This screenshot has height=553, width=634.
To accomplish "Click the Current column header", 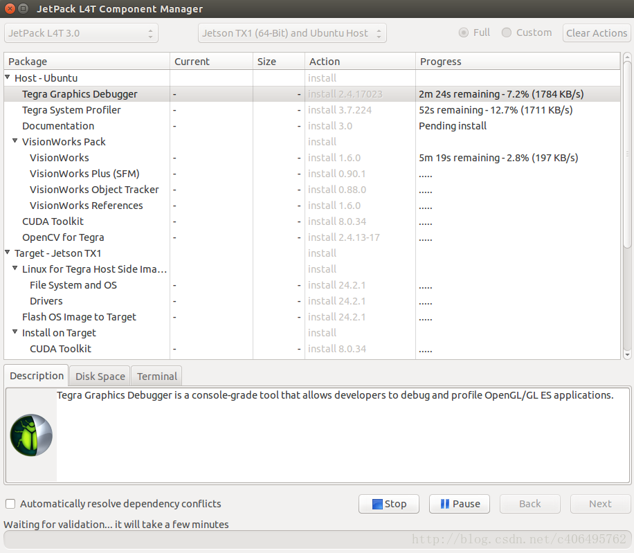I will [x=212, y=62].
